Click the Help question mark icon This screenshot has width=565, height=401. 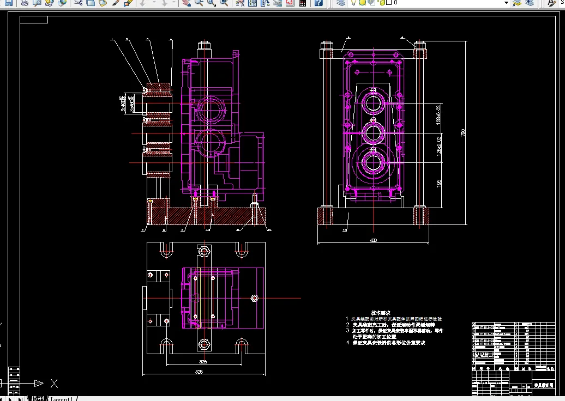318,3
